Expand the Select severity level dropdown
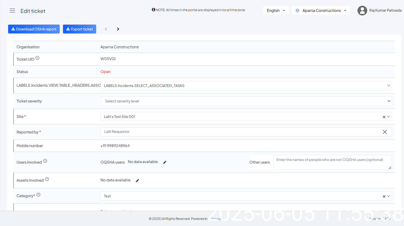 pyautogui.click(x=246, y=101)
